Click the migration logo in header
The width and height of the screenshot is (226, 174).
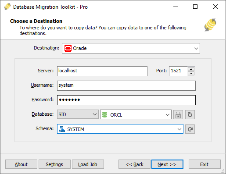point(210,25)
